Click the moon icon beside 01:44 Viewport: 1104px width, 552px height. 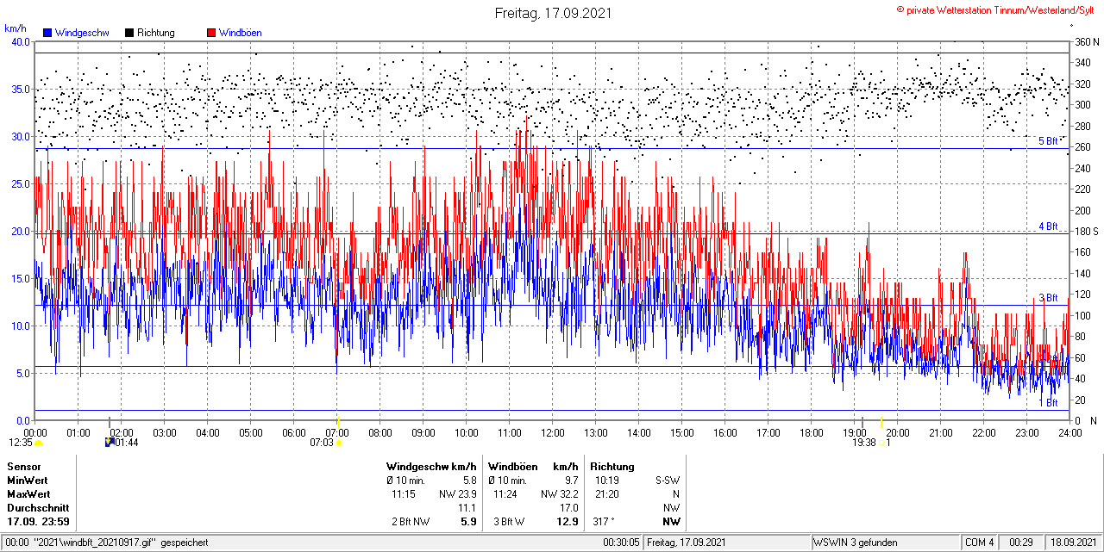(x=110, y=442)
